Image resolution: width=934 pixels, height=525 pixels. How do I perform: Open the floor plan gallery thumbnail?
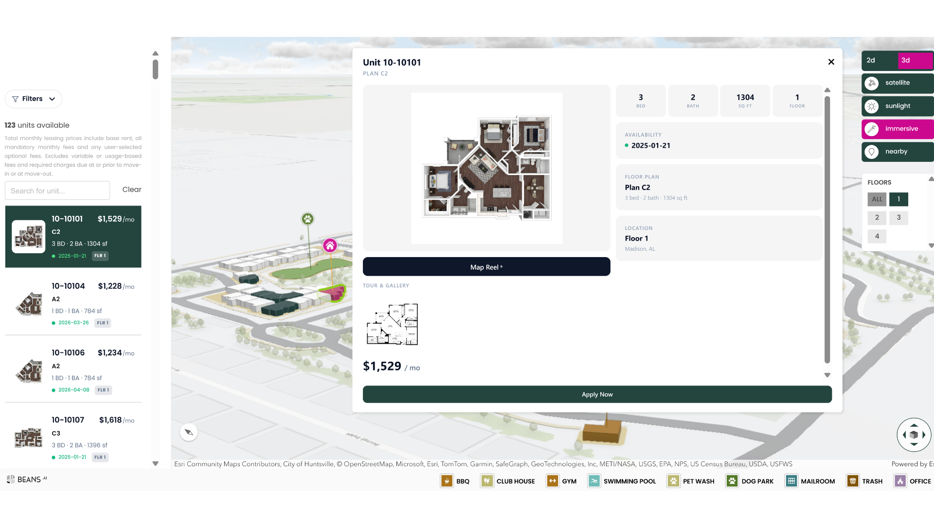point(392,324)
